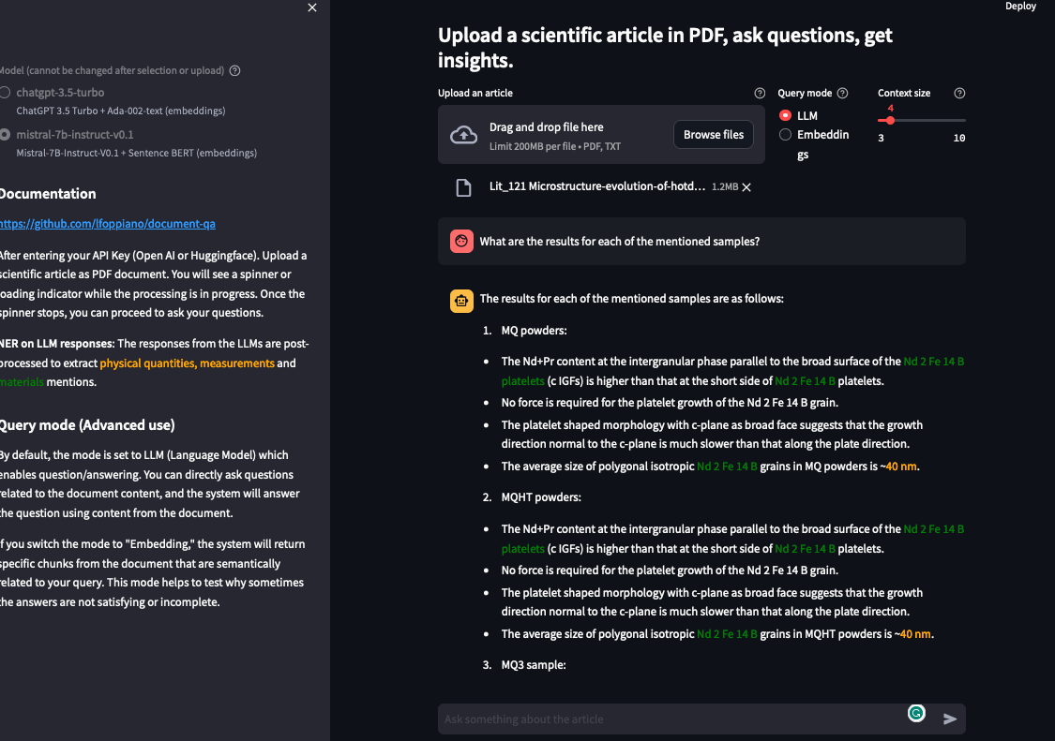
Task: Open the Grammarly icon in the chat box
Action: coord(916,713)
